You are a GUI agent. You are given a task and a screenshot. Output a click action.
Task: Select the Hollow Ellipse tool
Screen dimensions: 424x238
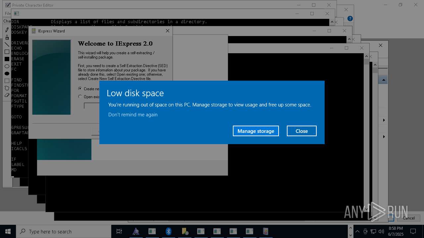[x=7, y=66]
